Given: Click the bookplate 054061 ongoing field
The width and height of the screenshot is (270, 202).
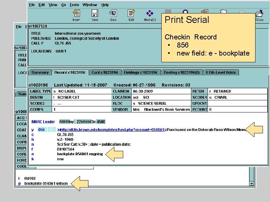Looking at the screenshot, I should [x=80, y=154].
